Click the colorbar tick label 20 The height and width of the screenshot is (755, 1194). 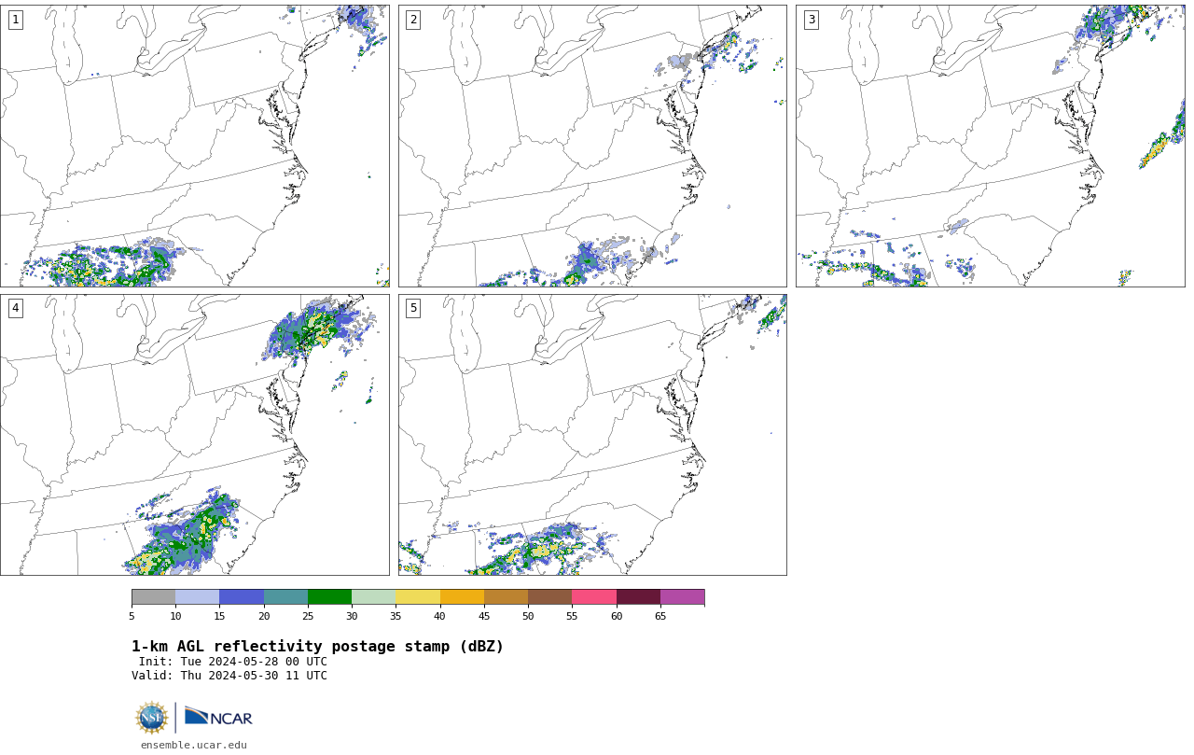coord(264,616)
